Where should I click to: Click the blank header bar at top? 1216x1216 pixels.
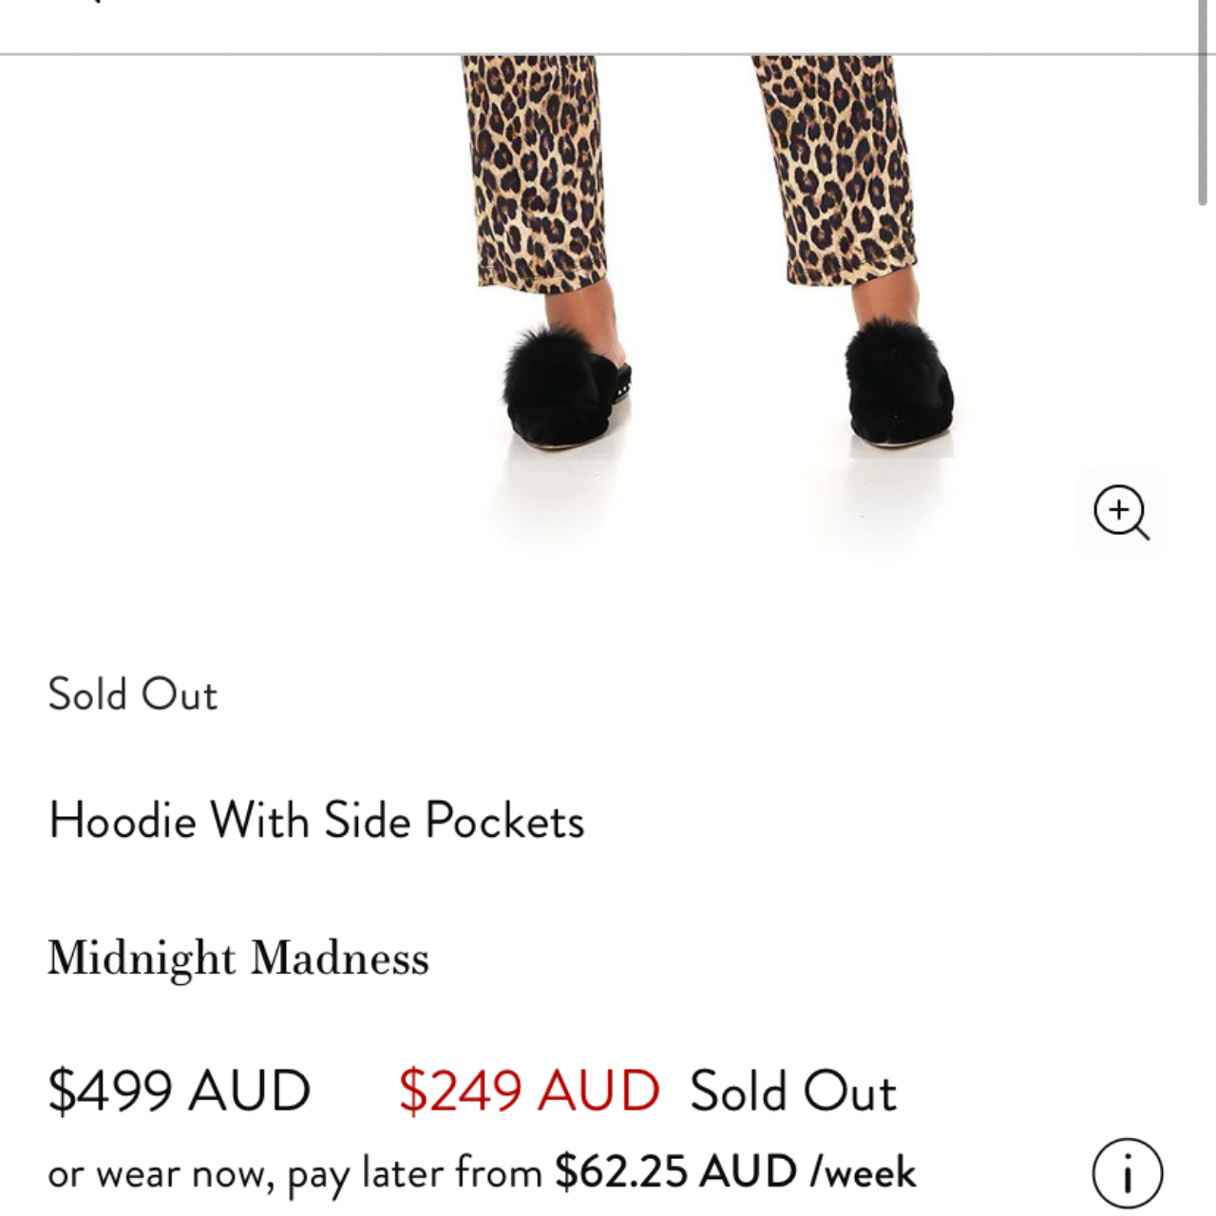(608, 25)
